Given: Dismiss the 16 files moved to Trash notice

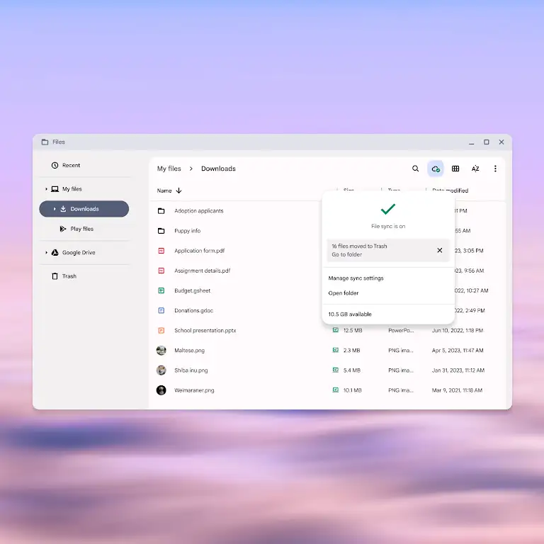Looking at the screenshot, I should click(x=440, y=250).
